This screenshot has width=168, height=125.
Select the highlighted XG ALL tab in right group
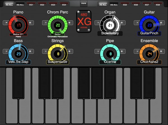coord(103,4)
